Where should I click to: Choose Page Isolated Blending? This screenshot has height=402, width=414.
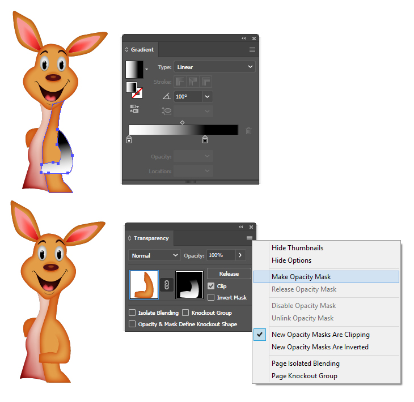coord(326,363)
